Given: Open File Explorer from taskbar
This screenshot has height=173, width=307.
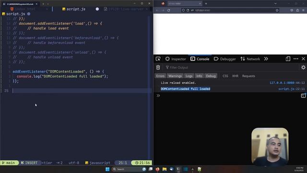Looking at the screenshot, I should pos(165,169).
